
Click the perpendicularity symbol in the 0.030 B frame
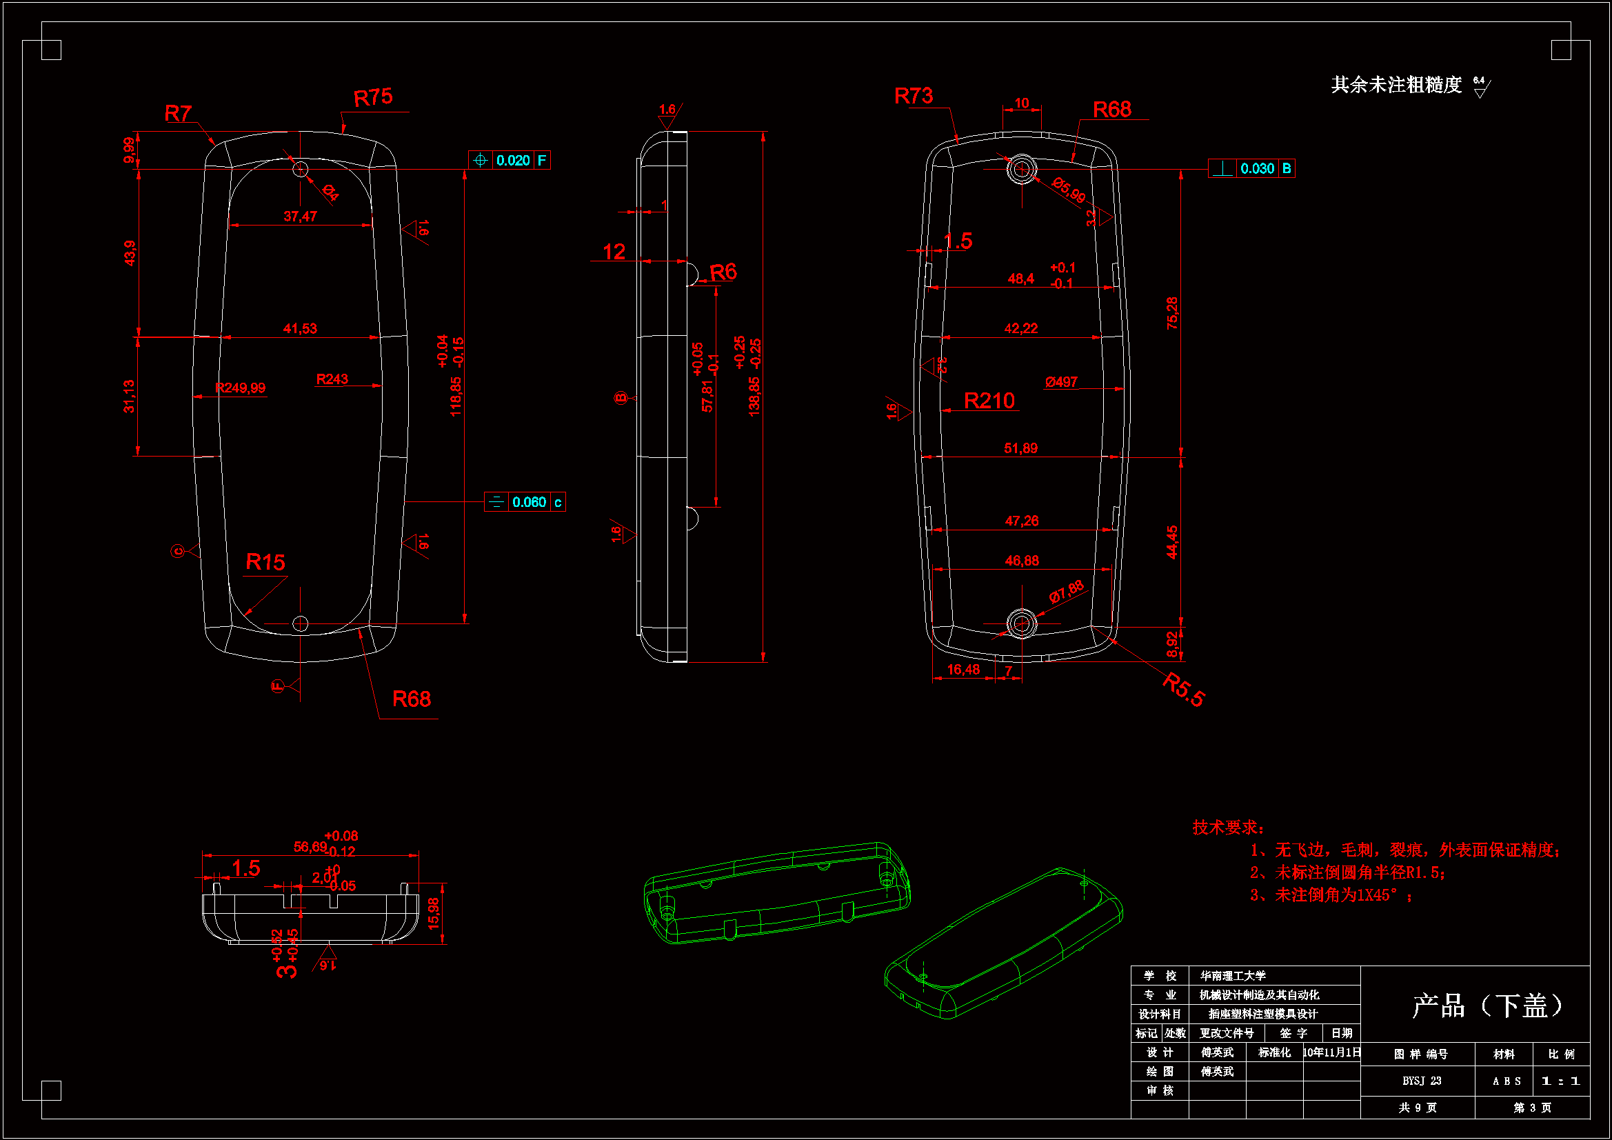pos(1222,168)
